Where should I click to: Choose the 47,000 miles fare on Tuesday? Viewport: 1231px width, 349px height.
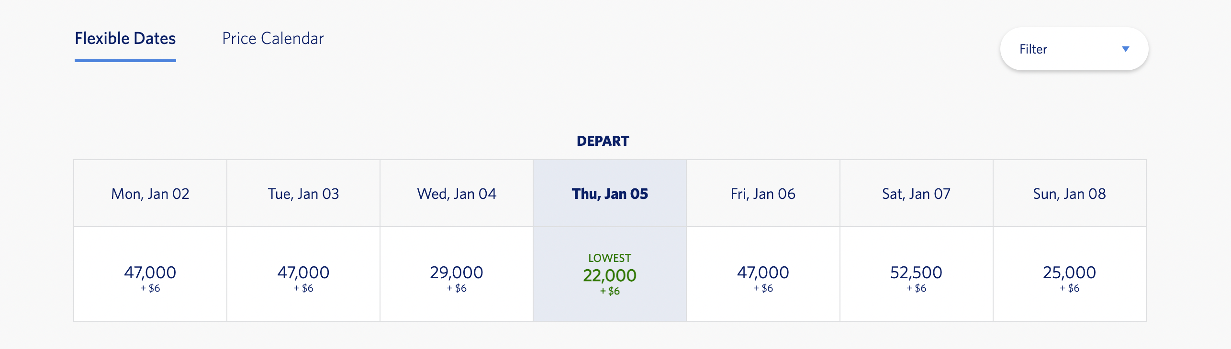click(x=303, y=274)
